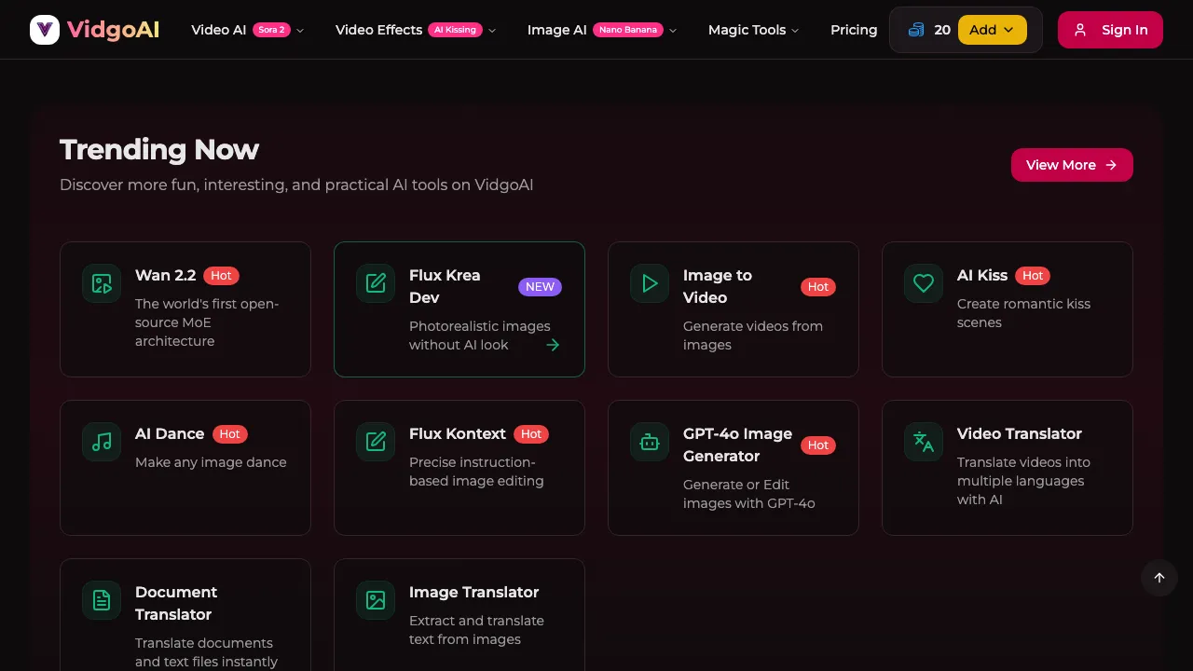The width and height of the screenshot is (1193, 671).
Task: Open GPT-4o Image Generator icon
Action: pyautogui.click(x=649, y=442)
